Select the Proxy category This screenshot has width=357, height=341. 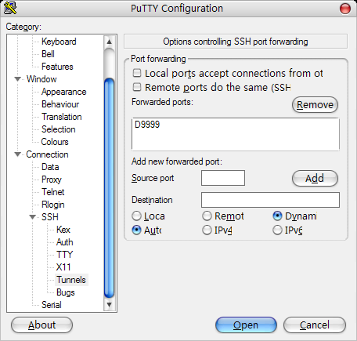tap(52, 180)
